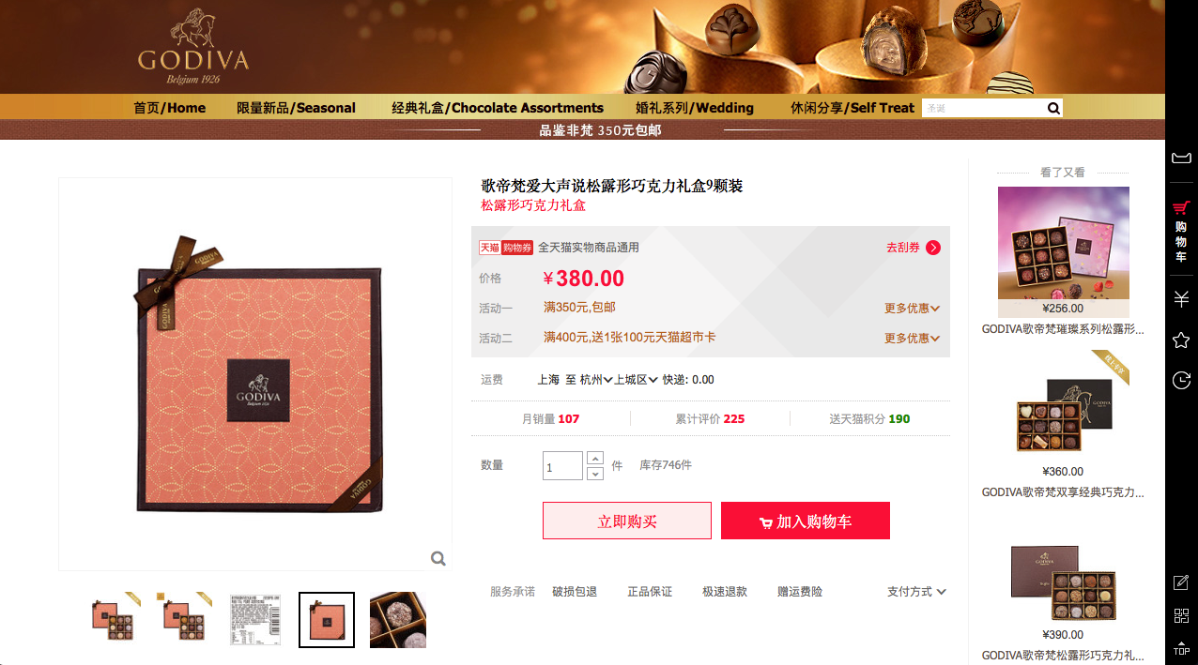The height and width of the screenshot is (665, 1198).
Task: Click the feedback edit icon in sidebar
Action: coord(1181,582)
